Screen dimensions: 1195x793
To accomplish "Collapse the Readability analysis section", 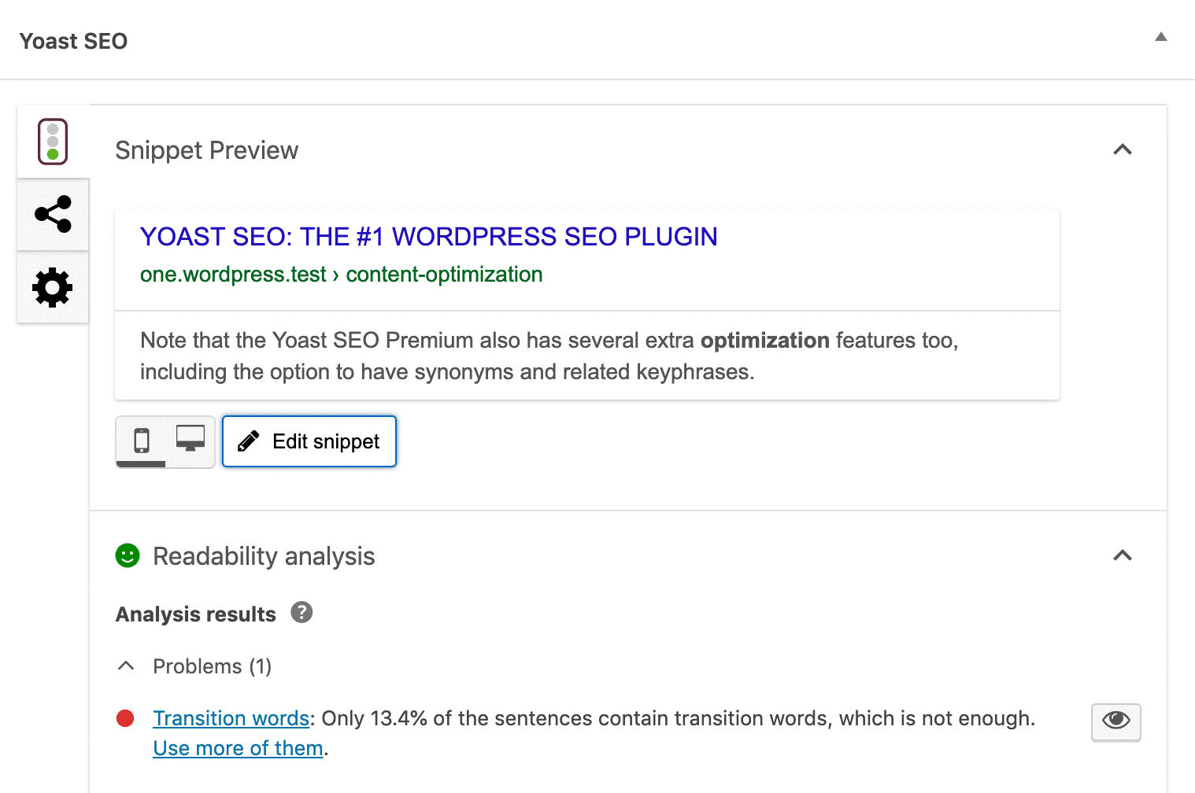I will coord(1123,555).
